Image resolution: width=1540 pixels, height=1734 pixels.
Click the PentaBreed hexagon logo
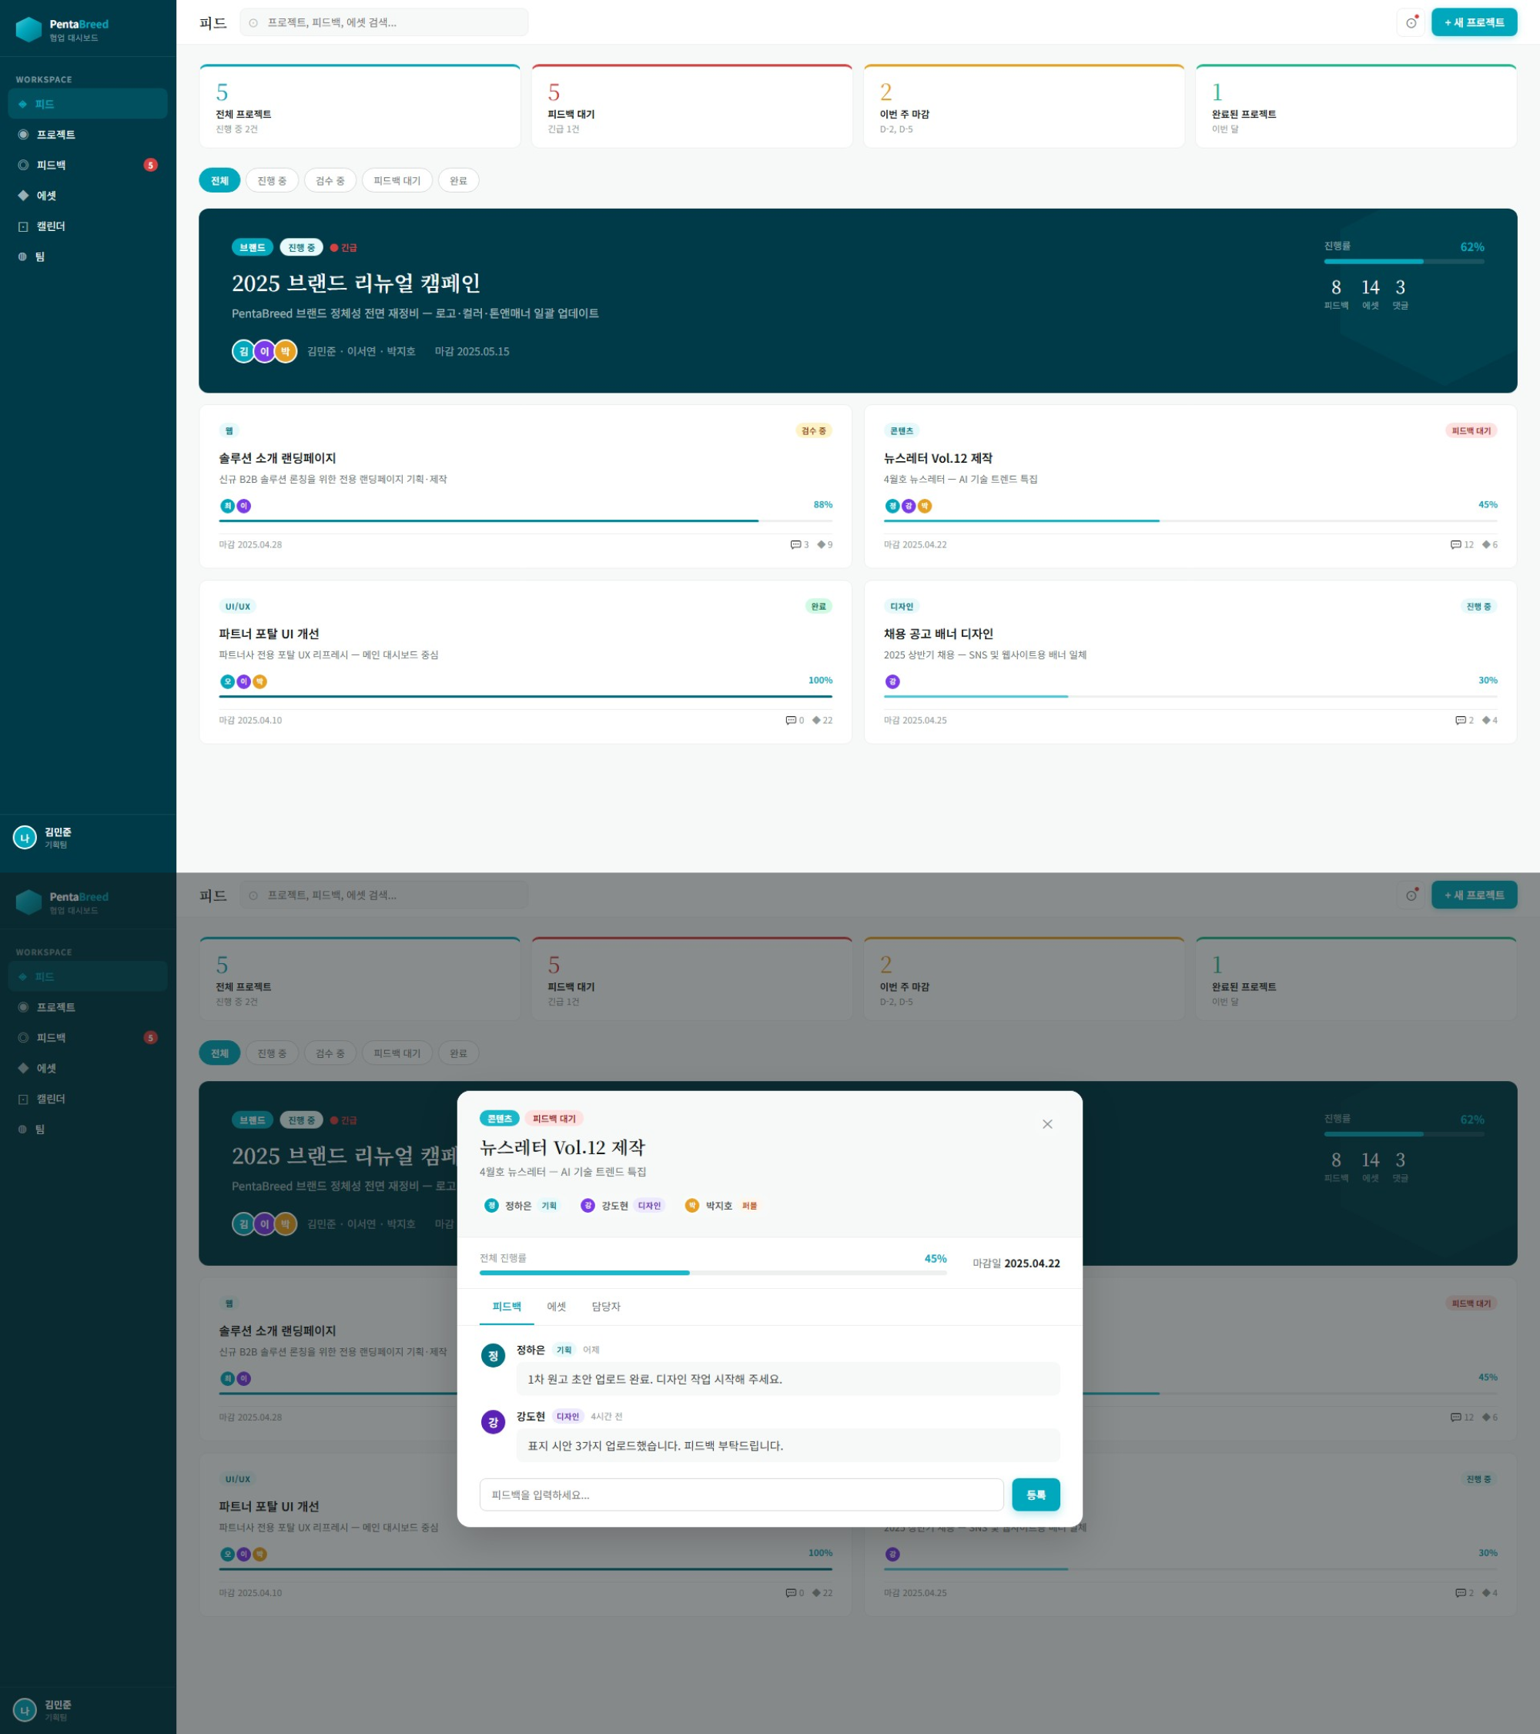point(28,30)
